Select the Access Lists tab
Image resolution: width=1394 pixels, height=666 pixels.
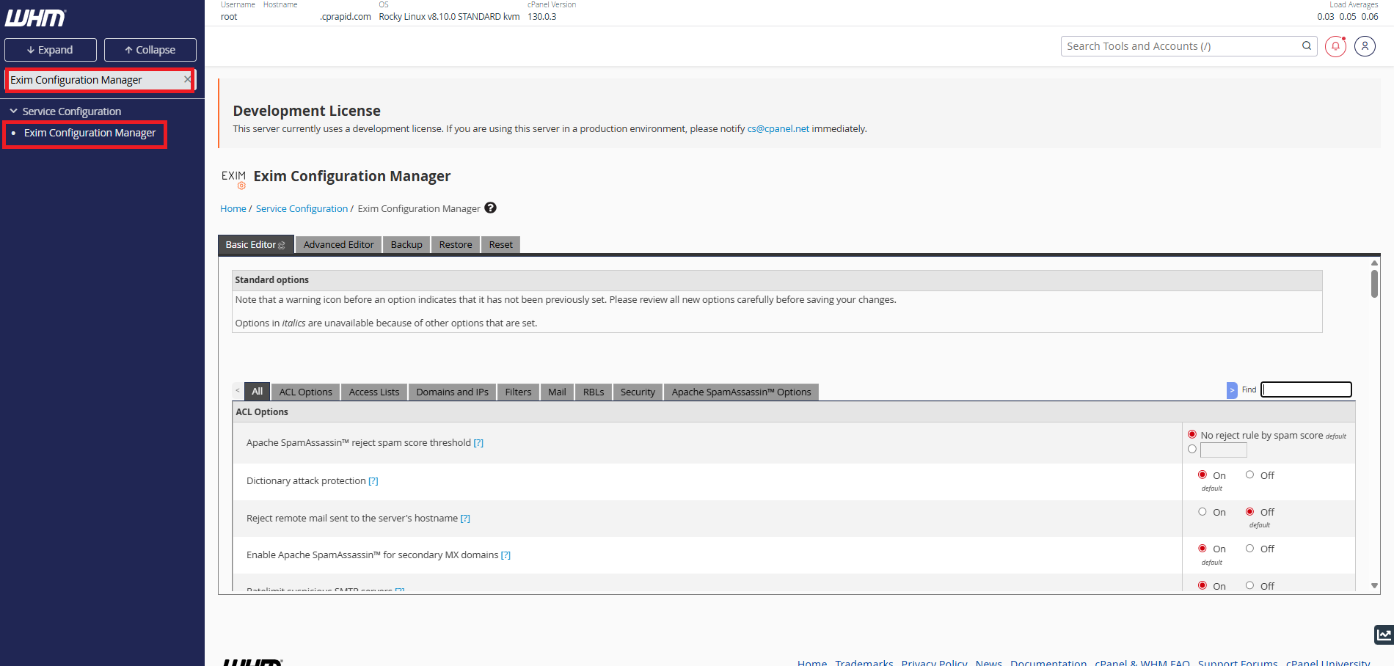coord(374,392)
